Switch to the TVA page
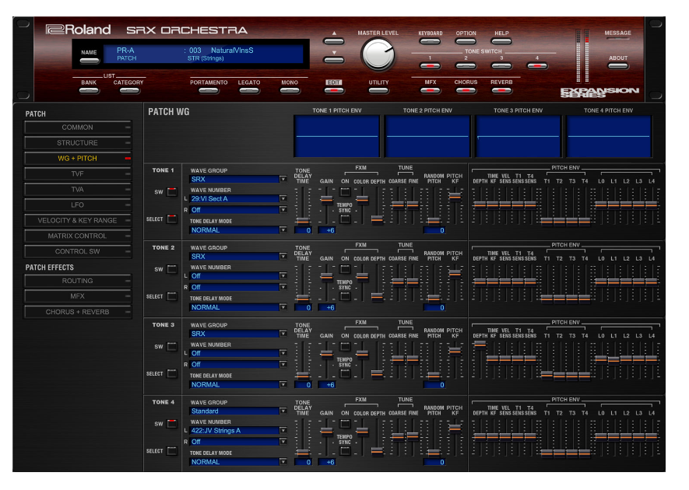 tap(78, 189)
